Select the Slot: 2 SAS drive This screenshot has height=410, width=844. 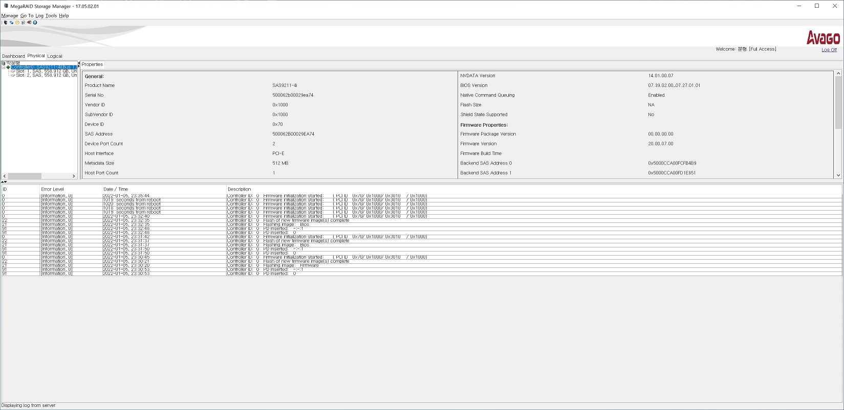click(x=47, y=75)
